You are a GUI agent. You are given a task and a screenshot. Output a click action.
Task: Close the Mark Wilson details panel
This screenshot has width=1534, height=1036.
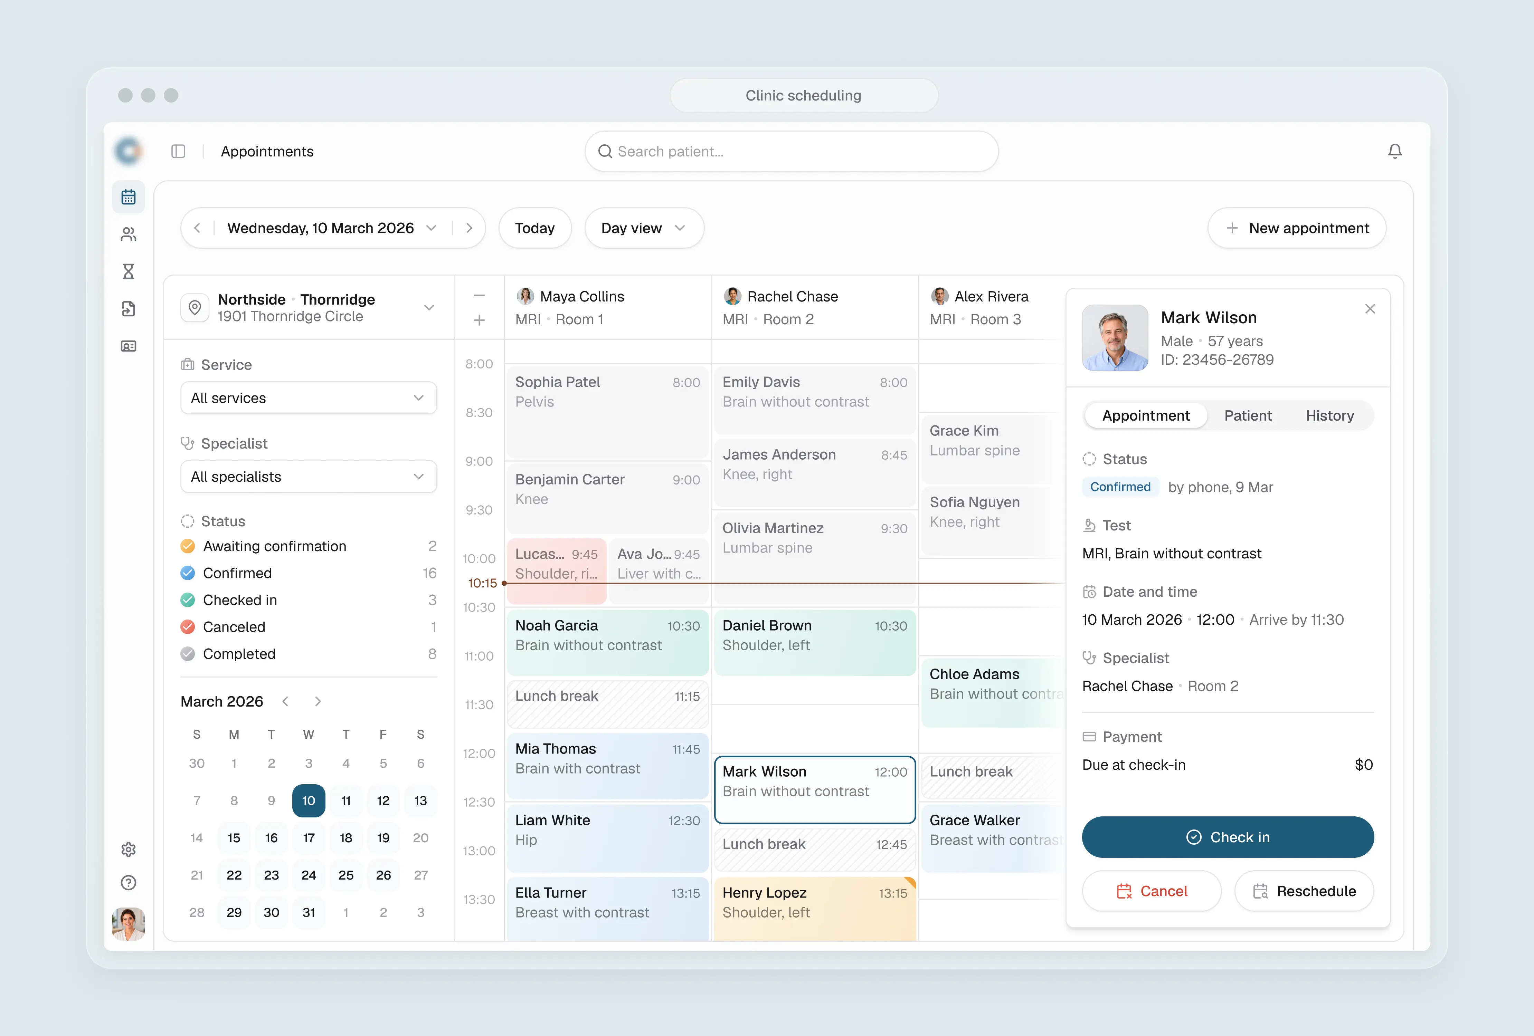[x=1370, y=309]
